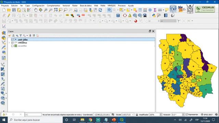Open layer styling brush icon in Capas
The image size is (219, 123).
[10, 36]
